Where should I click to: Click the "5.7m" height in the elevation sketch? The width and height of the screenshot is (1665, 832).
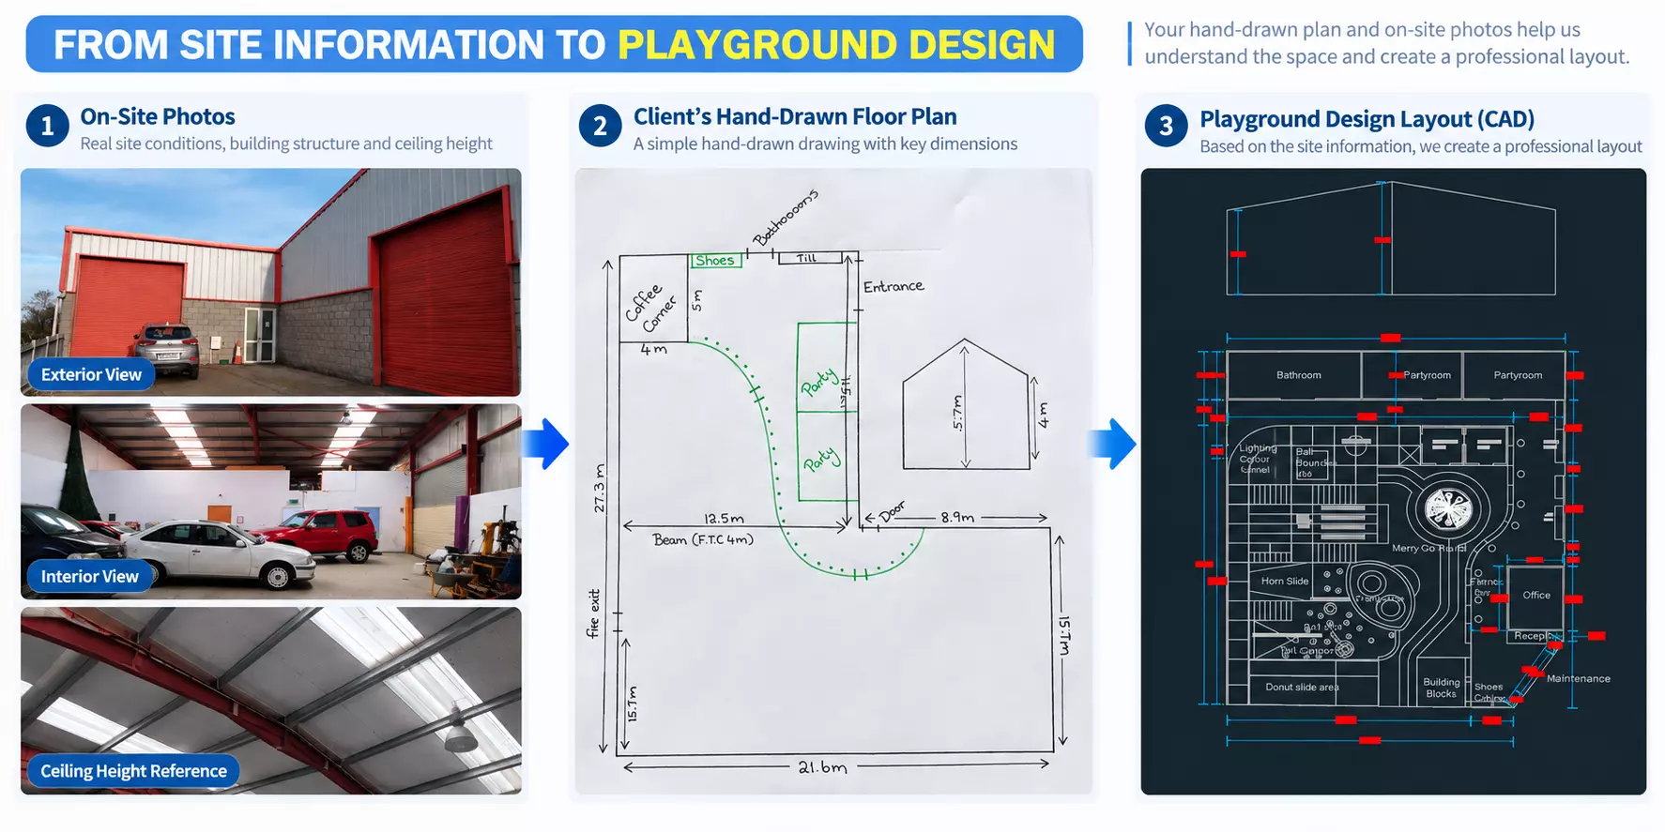[x=957, y=412]
